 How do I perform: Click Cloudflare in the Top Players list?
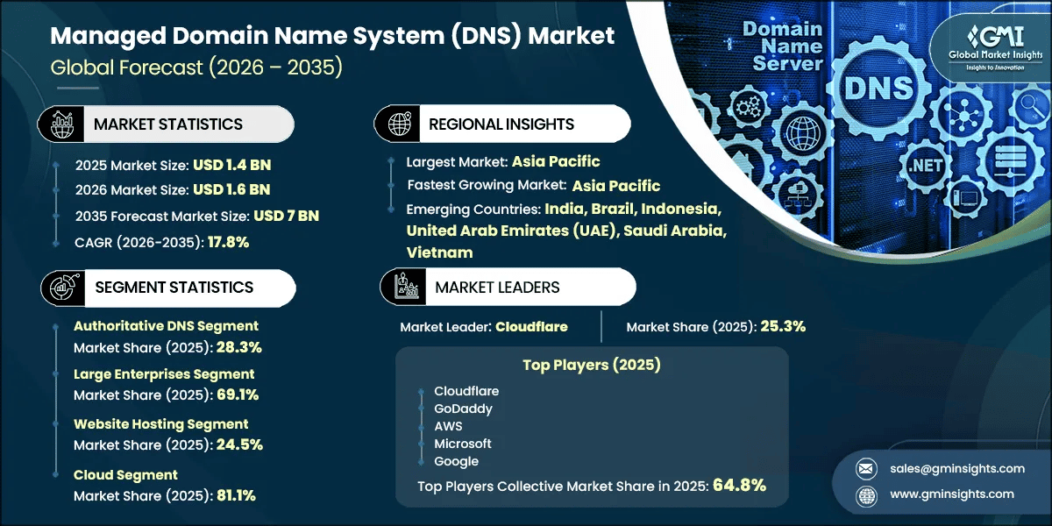(x=466, y=391)
